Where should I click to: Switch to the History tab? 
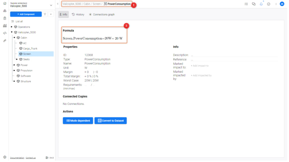tap(78, 15)
